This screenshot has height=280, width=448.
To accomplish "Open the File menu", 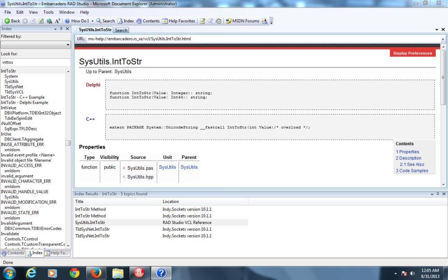I will [x=8, y=12].
